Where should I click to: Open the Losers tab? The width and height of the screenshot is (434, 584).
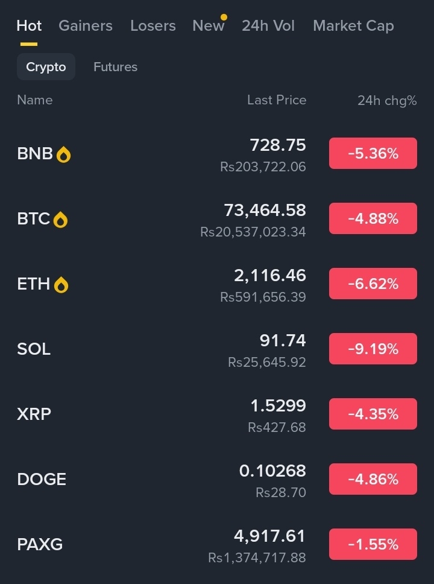pos(153,26)
